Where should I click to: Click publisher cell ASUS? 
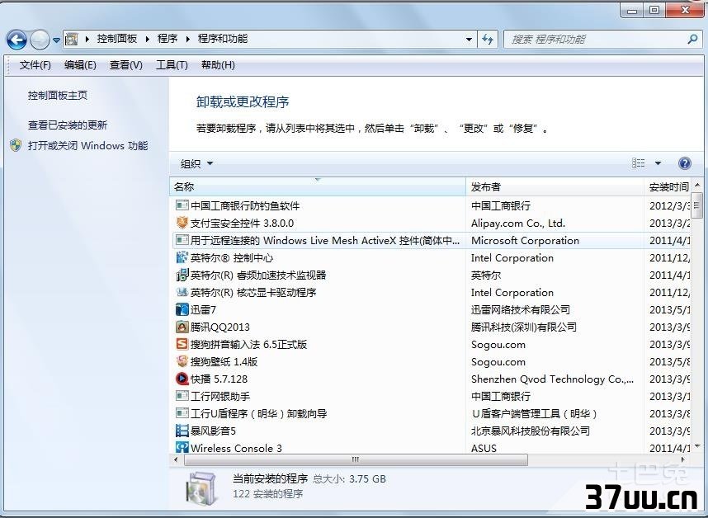(x=484, y=448)
